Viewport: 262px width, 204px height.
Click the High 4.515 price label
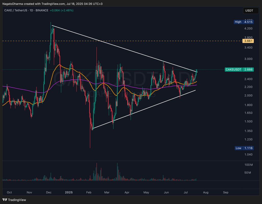(244, 22)
